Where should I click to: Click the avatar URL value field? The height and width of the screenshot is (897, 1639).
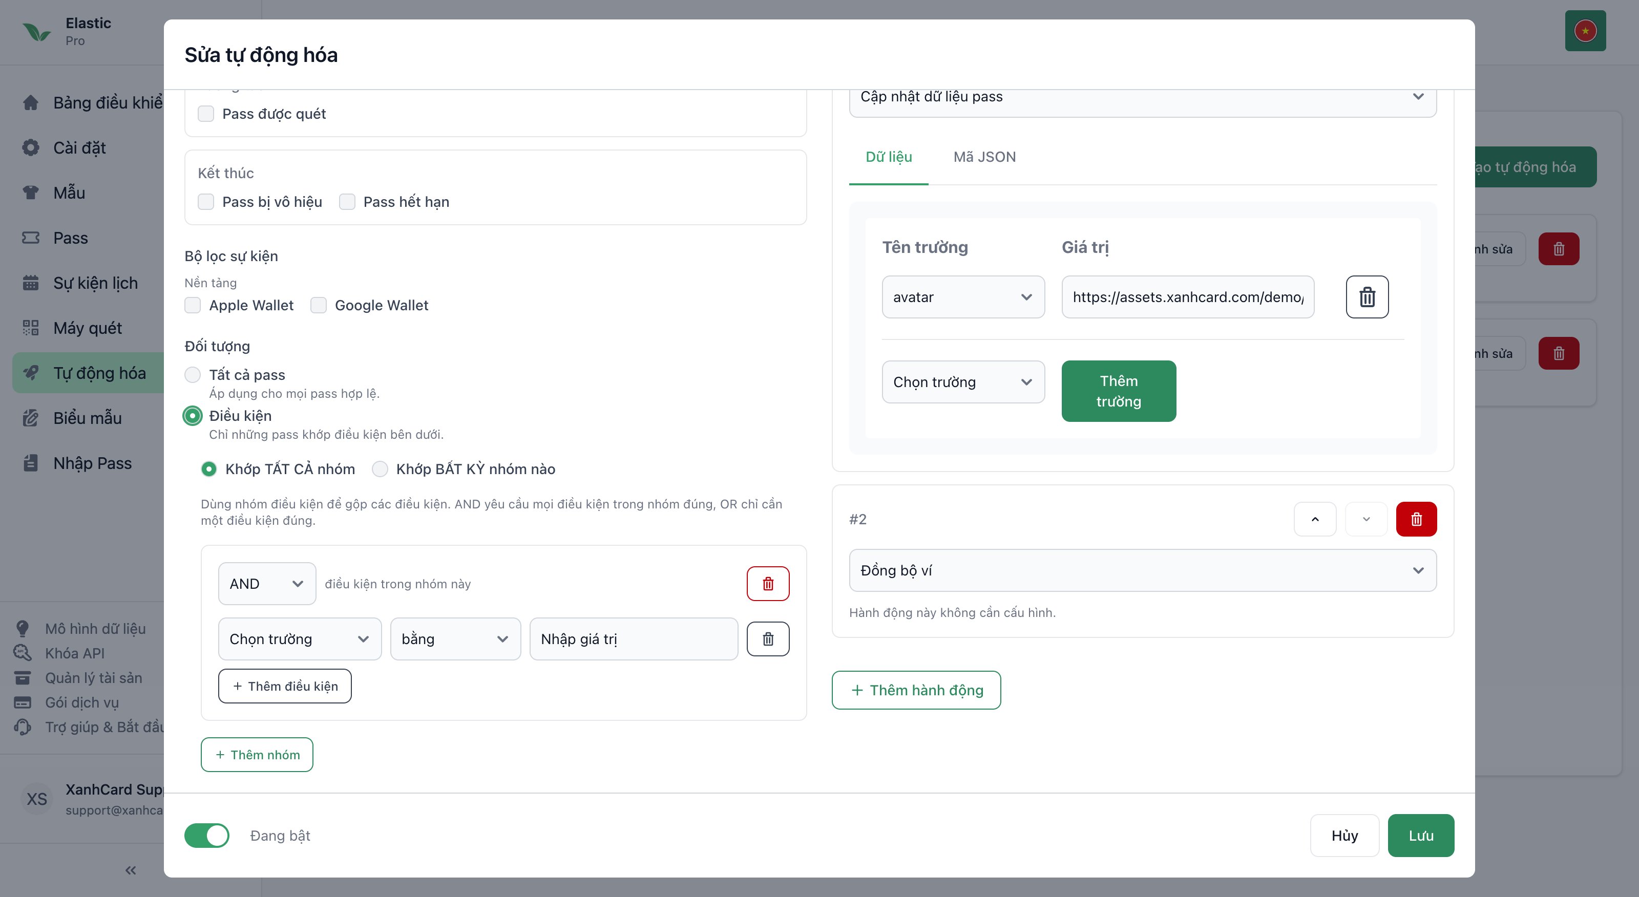pyautogui.click(x=1188, y=297)
